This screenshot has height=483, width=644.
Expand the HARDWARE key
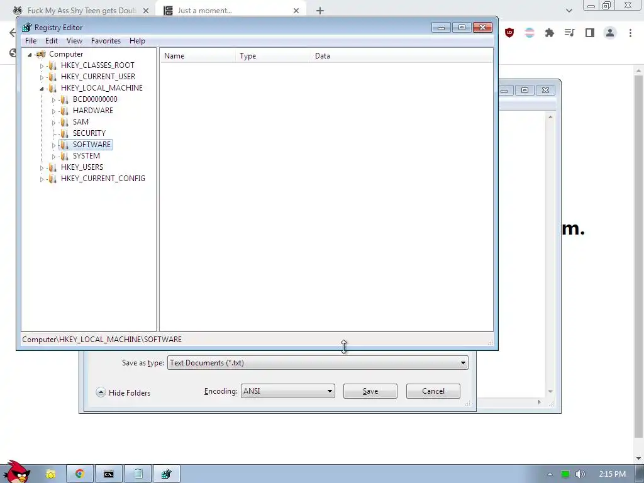(53, 111)
